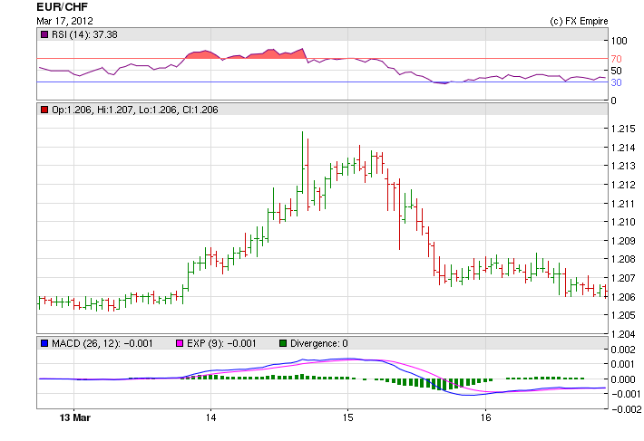
Task: Click the 1.207 price axis label
Action: pos(623,278)
